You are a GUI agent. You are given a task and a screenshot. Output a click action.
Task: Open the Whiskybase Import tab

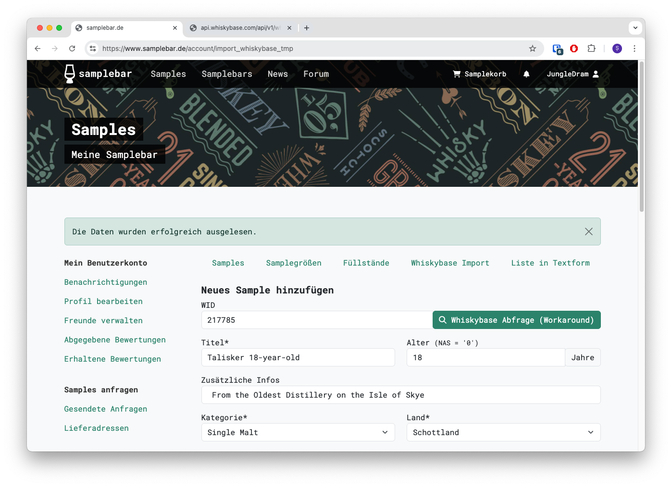point(450,263)
